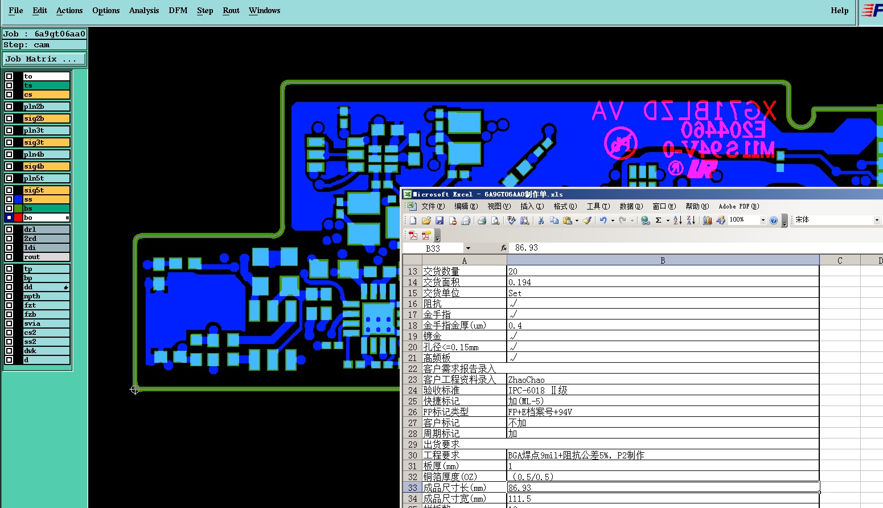Image resolution: width=883 pixels, height=508 pixels.
Task: Click the Name Box showing B33
Action: (x=434, y=248)
